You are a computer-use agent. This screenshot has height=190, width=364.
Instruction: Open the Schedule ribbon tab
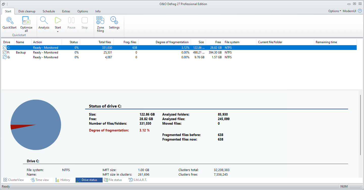coord(49,11)
